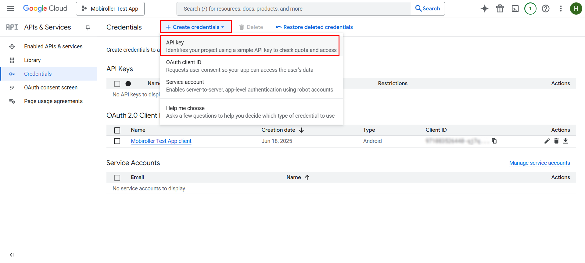Screen dimensions: 585x263
Task: Check the Mobiroller Test App client row
Action: point(117,141)
